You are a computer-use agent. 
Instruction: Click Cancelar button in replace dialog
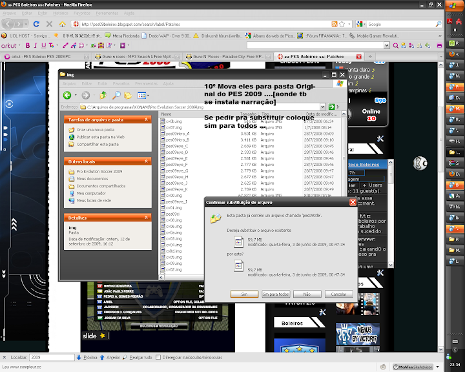click(338, 294)
